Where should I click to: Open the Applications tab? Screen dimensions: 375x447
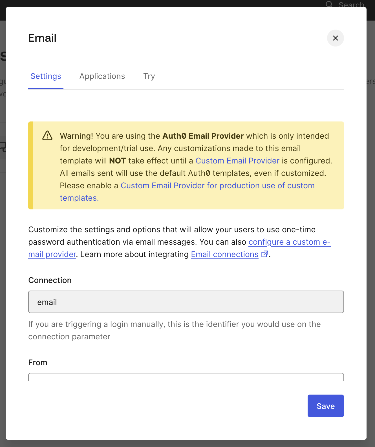point(102,76)
